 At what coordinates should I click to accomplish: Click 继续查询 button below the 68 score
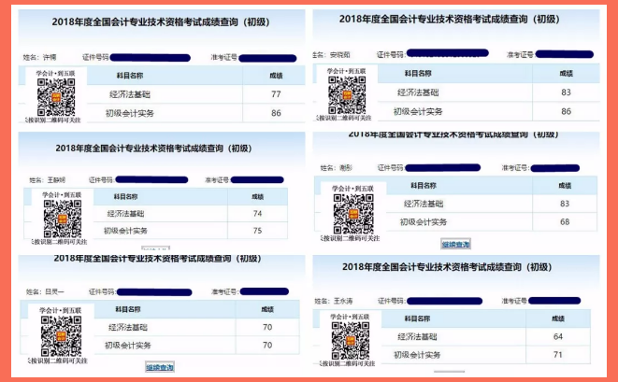pos(455,244)
